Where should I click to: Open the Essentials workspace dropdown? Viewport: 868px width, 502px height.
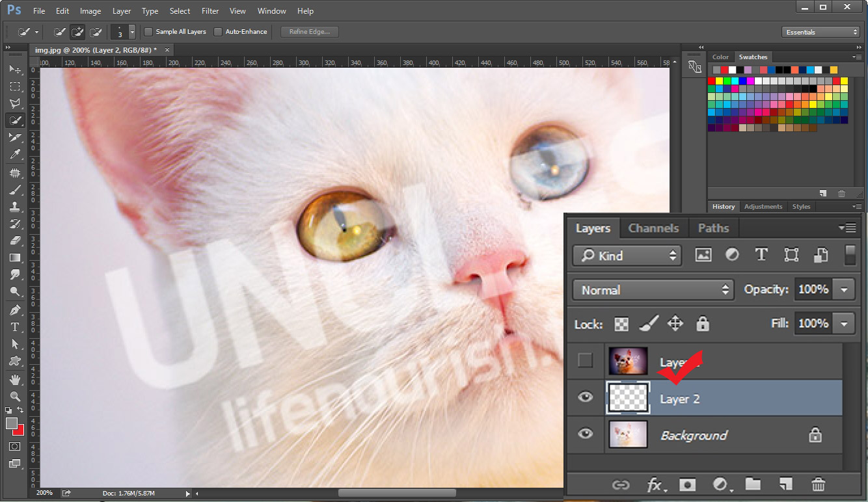[x=821, y=32]
